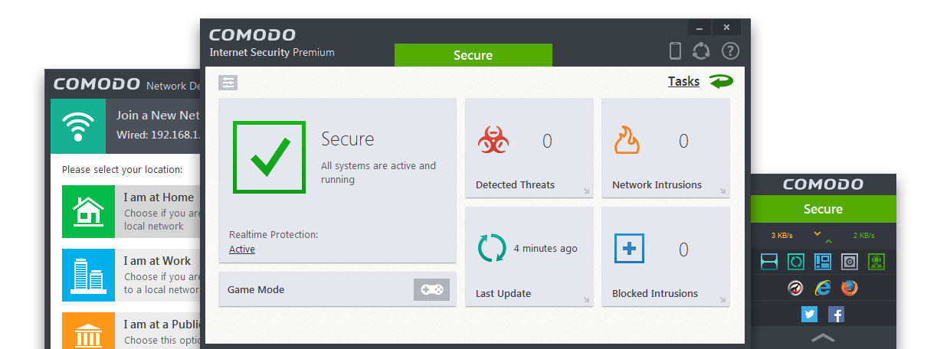Image resolution: width=950 pixels, height=349 pixels.
Task: Click the green Tasks arrow icon
Action: tap(721, 81)
